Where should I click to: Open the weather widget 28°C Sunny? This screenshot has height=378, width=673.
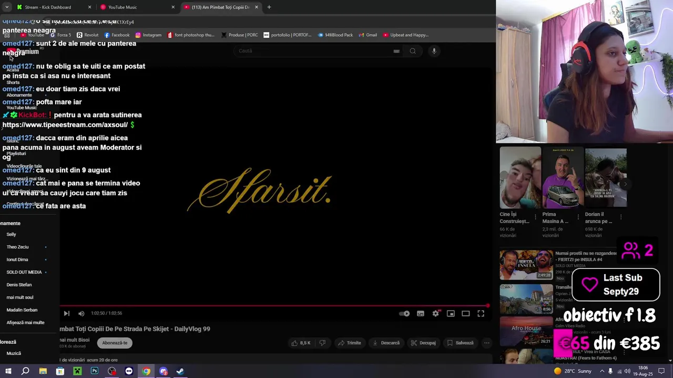coord(573,371)
